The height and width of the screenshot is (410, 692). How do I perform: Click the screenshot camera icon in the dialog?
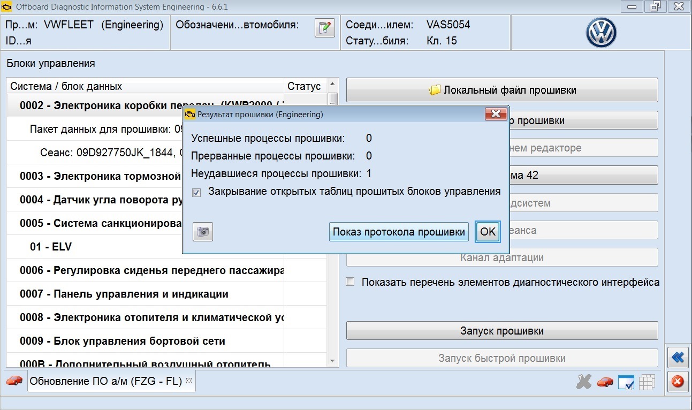click(203, 232)
